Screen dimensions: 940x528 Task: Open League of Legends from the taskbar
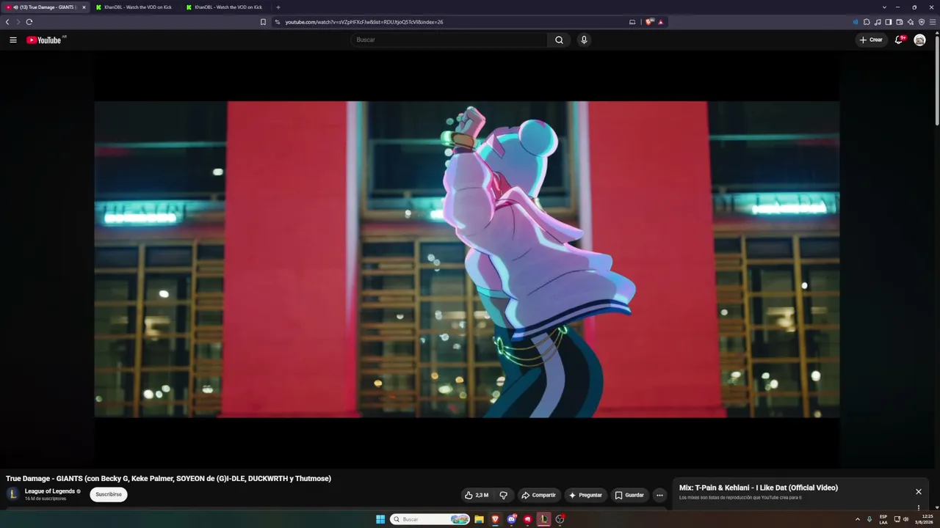[x=543, y=519]
